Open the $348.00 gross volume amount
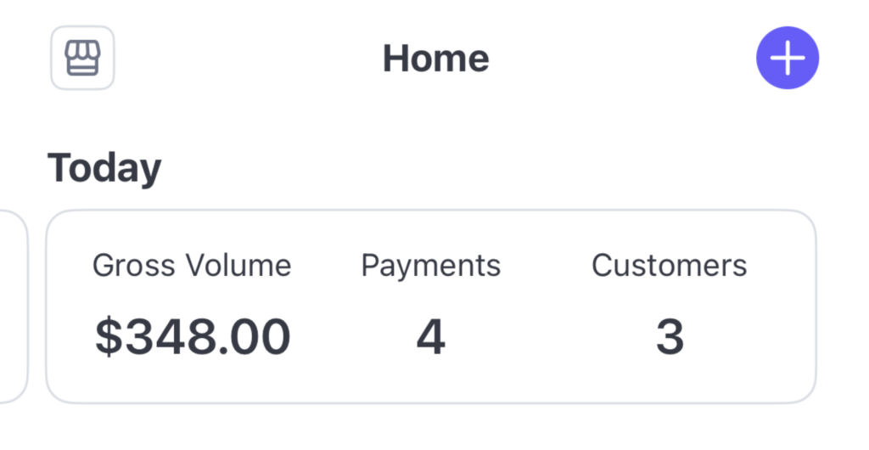This screenshot has height=450, width=869. 192,336
